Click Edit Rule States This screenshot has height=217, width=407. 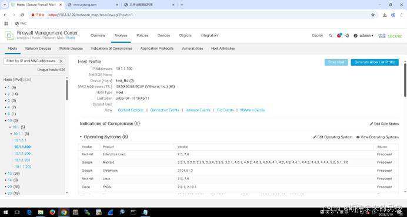click(384, 124)
